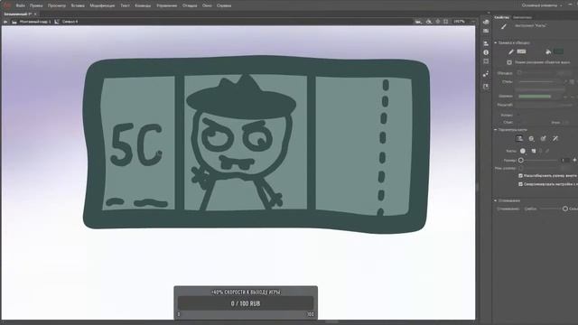Click Символ 4 in the breadcrumb
The height and width of the screenshot is (325, 578).
pos(70,22)
